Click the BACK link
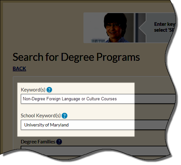Image resolution: width=181 pixels, height=165 pixels. click(19, 69)
